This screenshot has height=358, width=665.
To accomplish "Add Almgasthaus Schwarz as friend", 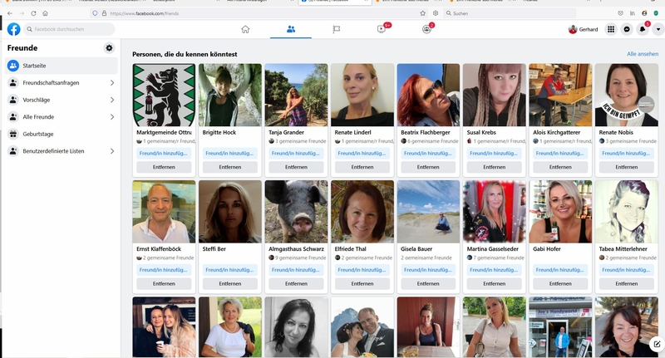I will point(296,270).
